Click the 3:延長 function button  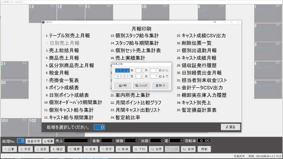(x=41, y=149)
